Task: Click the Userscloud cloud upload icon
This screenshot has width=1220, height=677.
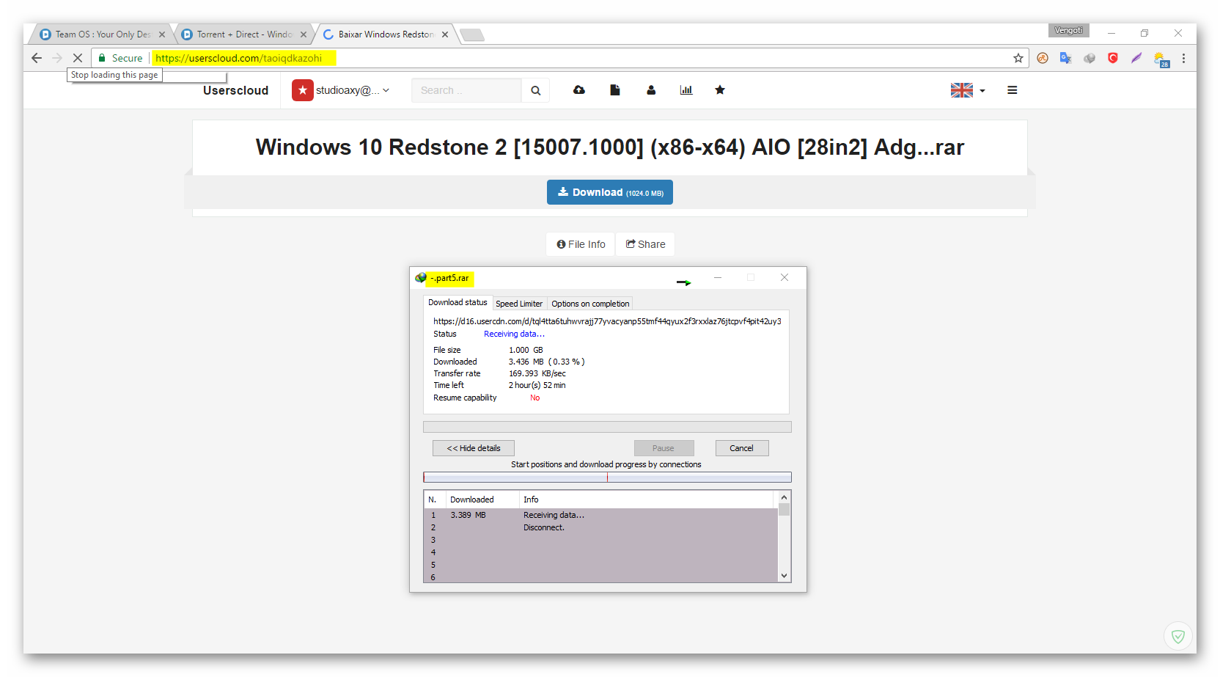Action: pyautogui.click(x=579, y=90)
